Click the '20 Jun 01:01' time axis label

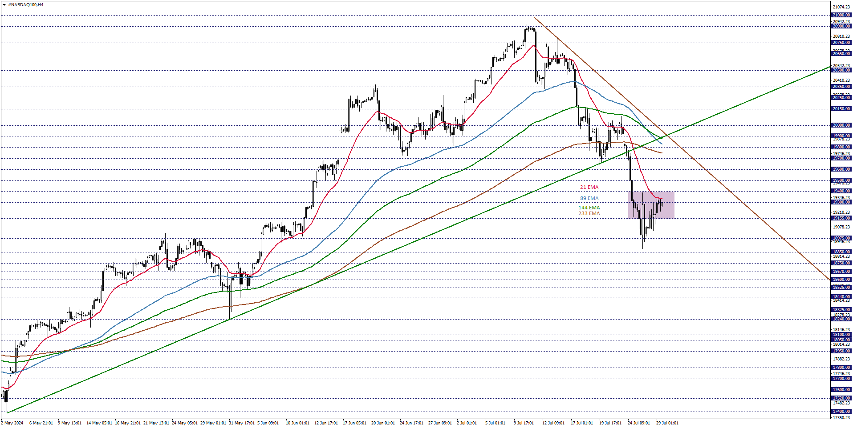click(383, 423)
